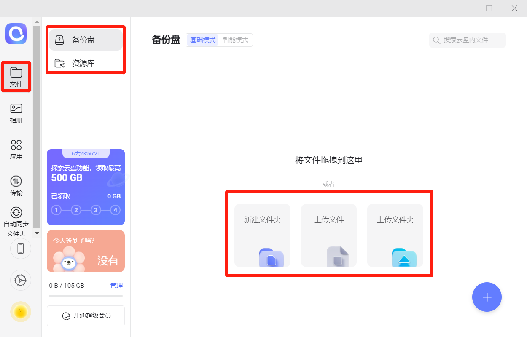This screenshot has height=337, width=527.
Task: Click step 3 circle in reward progress
Action: pos(96,210)
